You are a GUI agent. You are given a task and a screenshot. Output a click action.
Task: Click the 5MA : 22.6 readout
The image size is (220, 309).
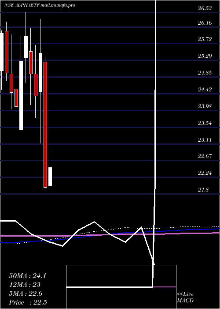tap(26, 294)
